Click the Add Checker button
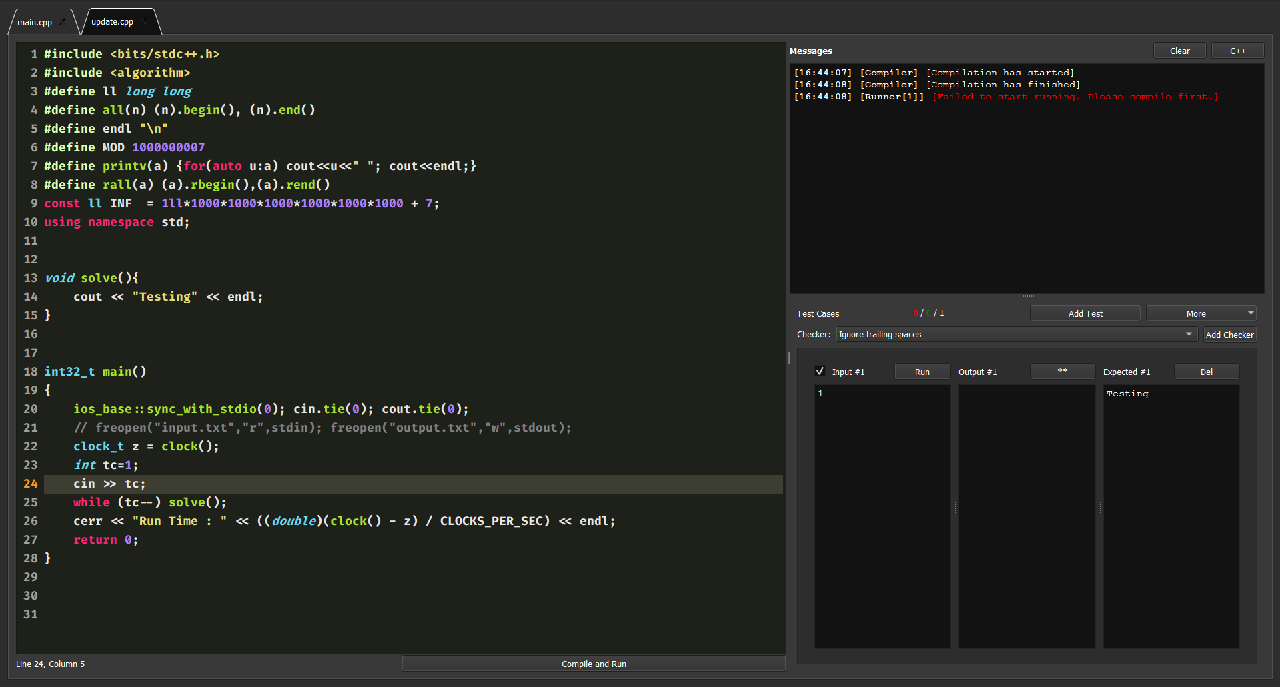 (x=1229, y=334)
